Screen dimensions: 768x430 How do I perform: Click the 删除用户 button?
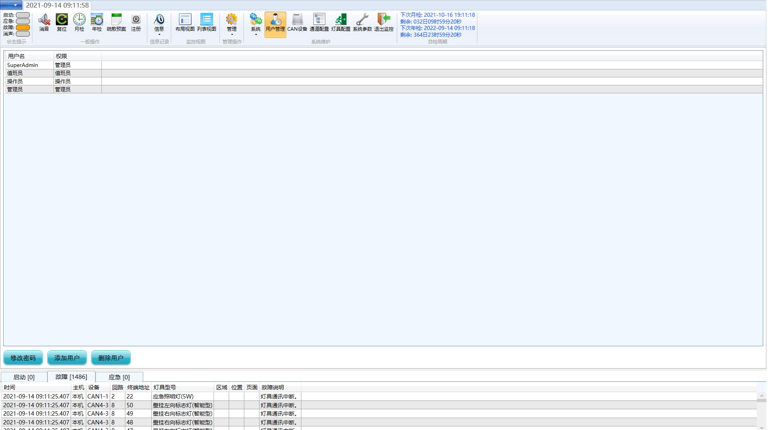point(111,358)
